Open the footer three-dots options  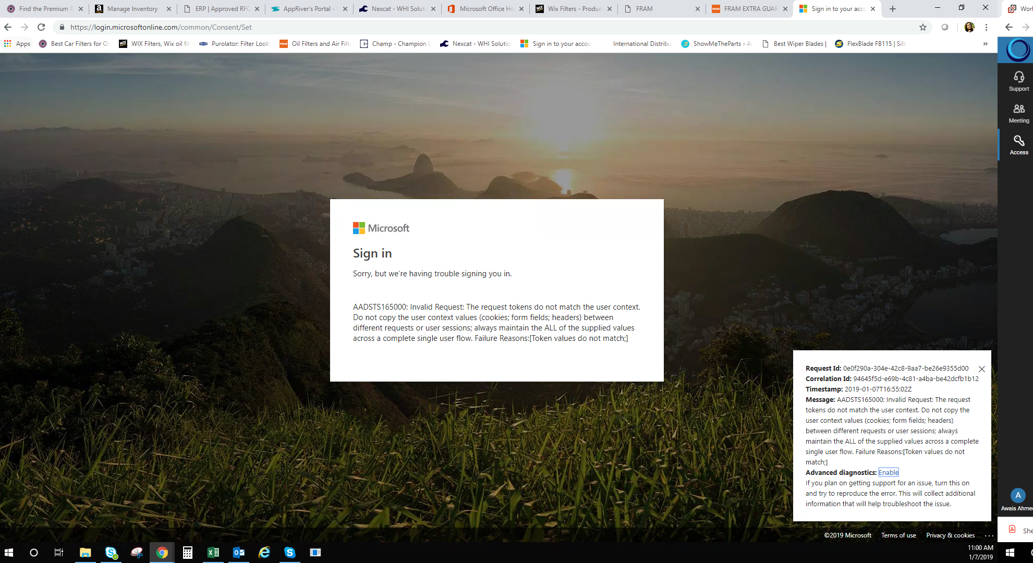[989, 535]
